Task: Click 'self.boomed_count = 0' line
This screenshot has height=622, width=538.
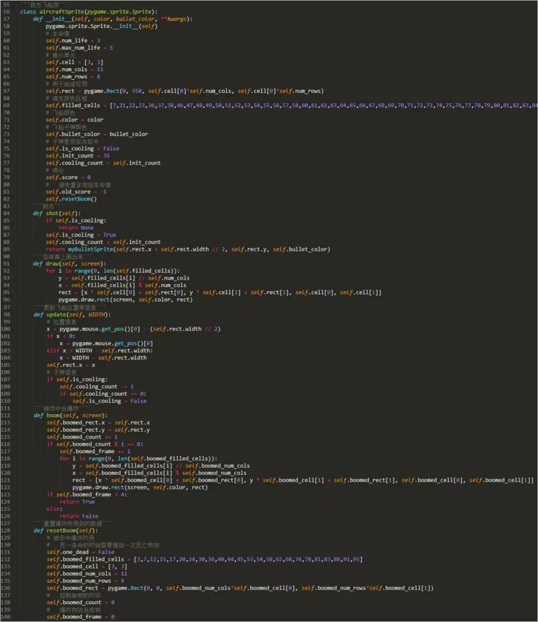Action: pos(81,603)
